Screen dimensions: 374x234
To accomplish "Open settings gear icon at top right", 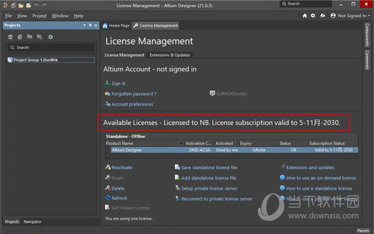I will [x=313, y=16].
